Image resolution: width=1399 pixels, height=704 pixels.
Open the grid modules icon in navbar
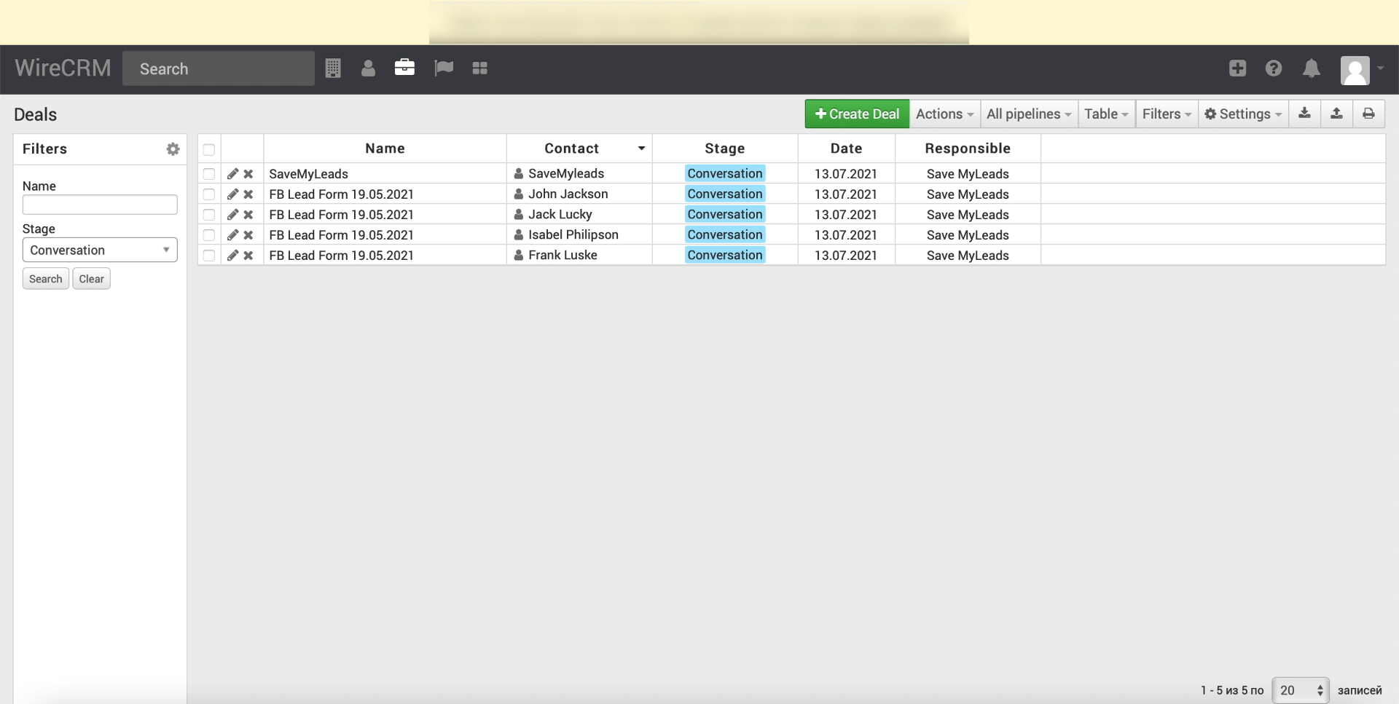(479, 68)
